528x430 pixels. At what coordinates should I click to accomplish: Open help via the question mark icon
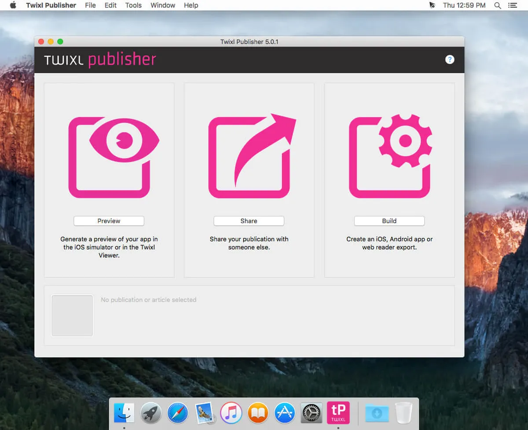(449, 59)
